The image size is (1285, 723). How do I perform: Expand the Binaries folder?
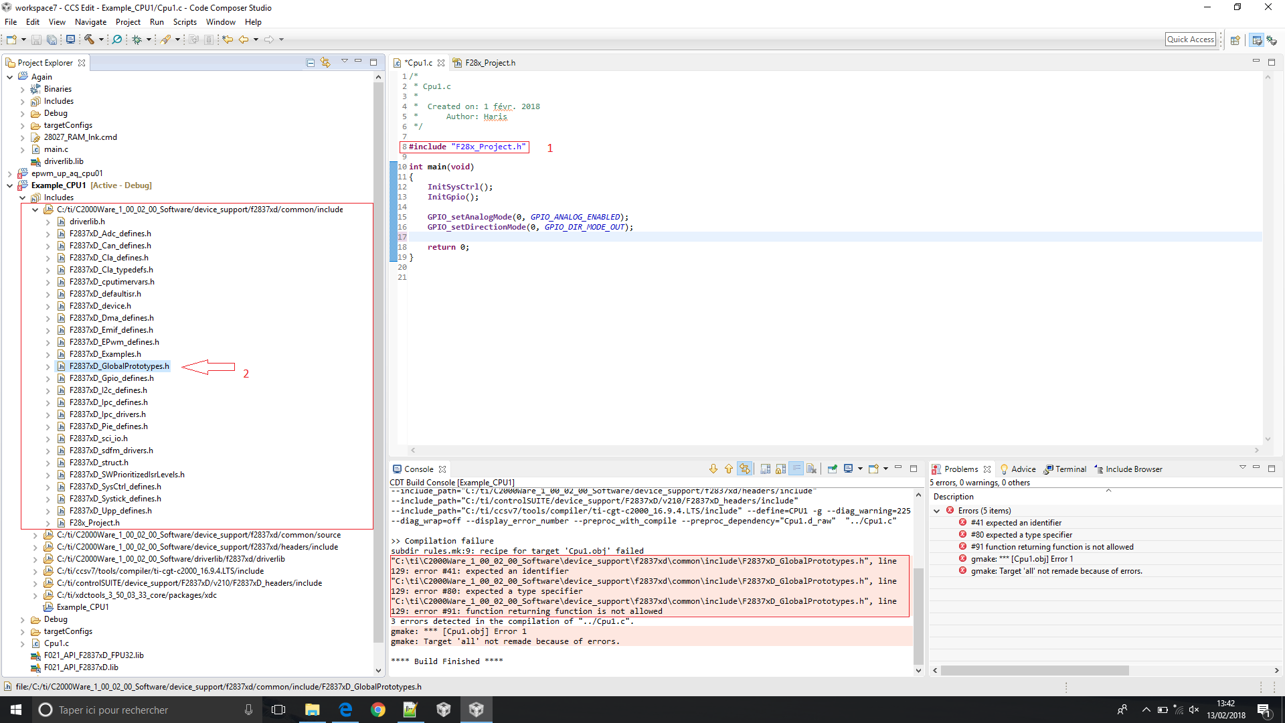coord(22,89)
